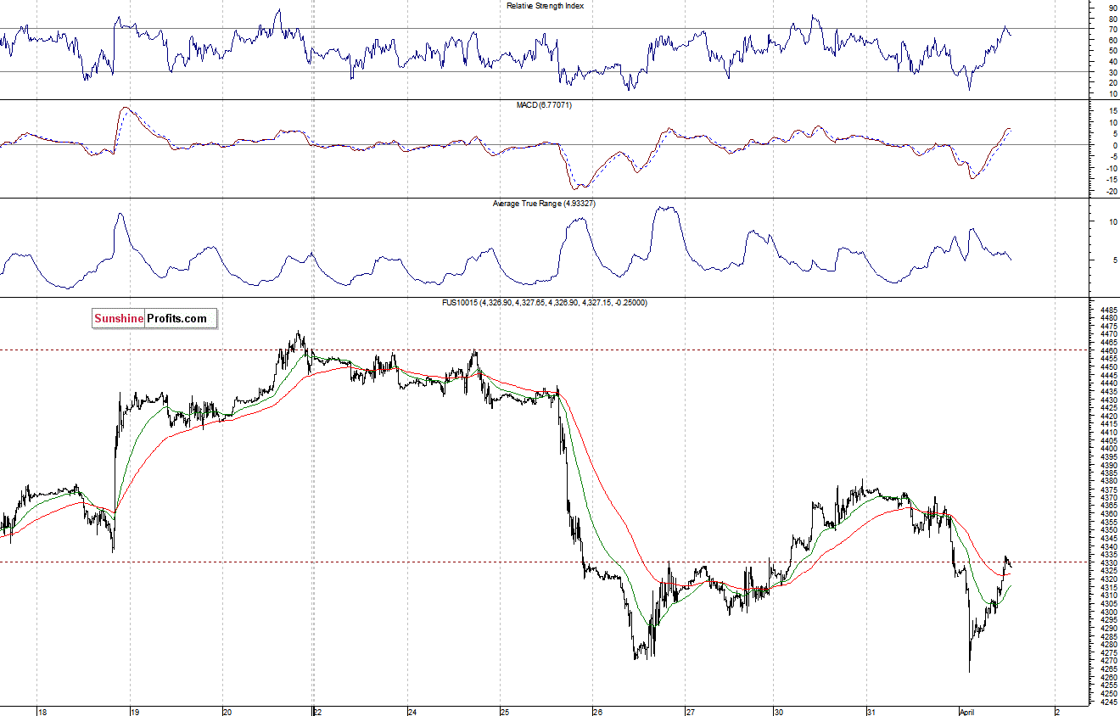The image size is (1120, 716).
Task: Click price axis label 4265
Action: tap(1108, 669)
